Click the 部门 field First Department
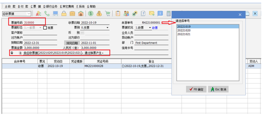Viewport: 268px width, 116px height. (x=151, y=43)
